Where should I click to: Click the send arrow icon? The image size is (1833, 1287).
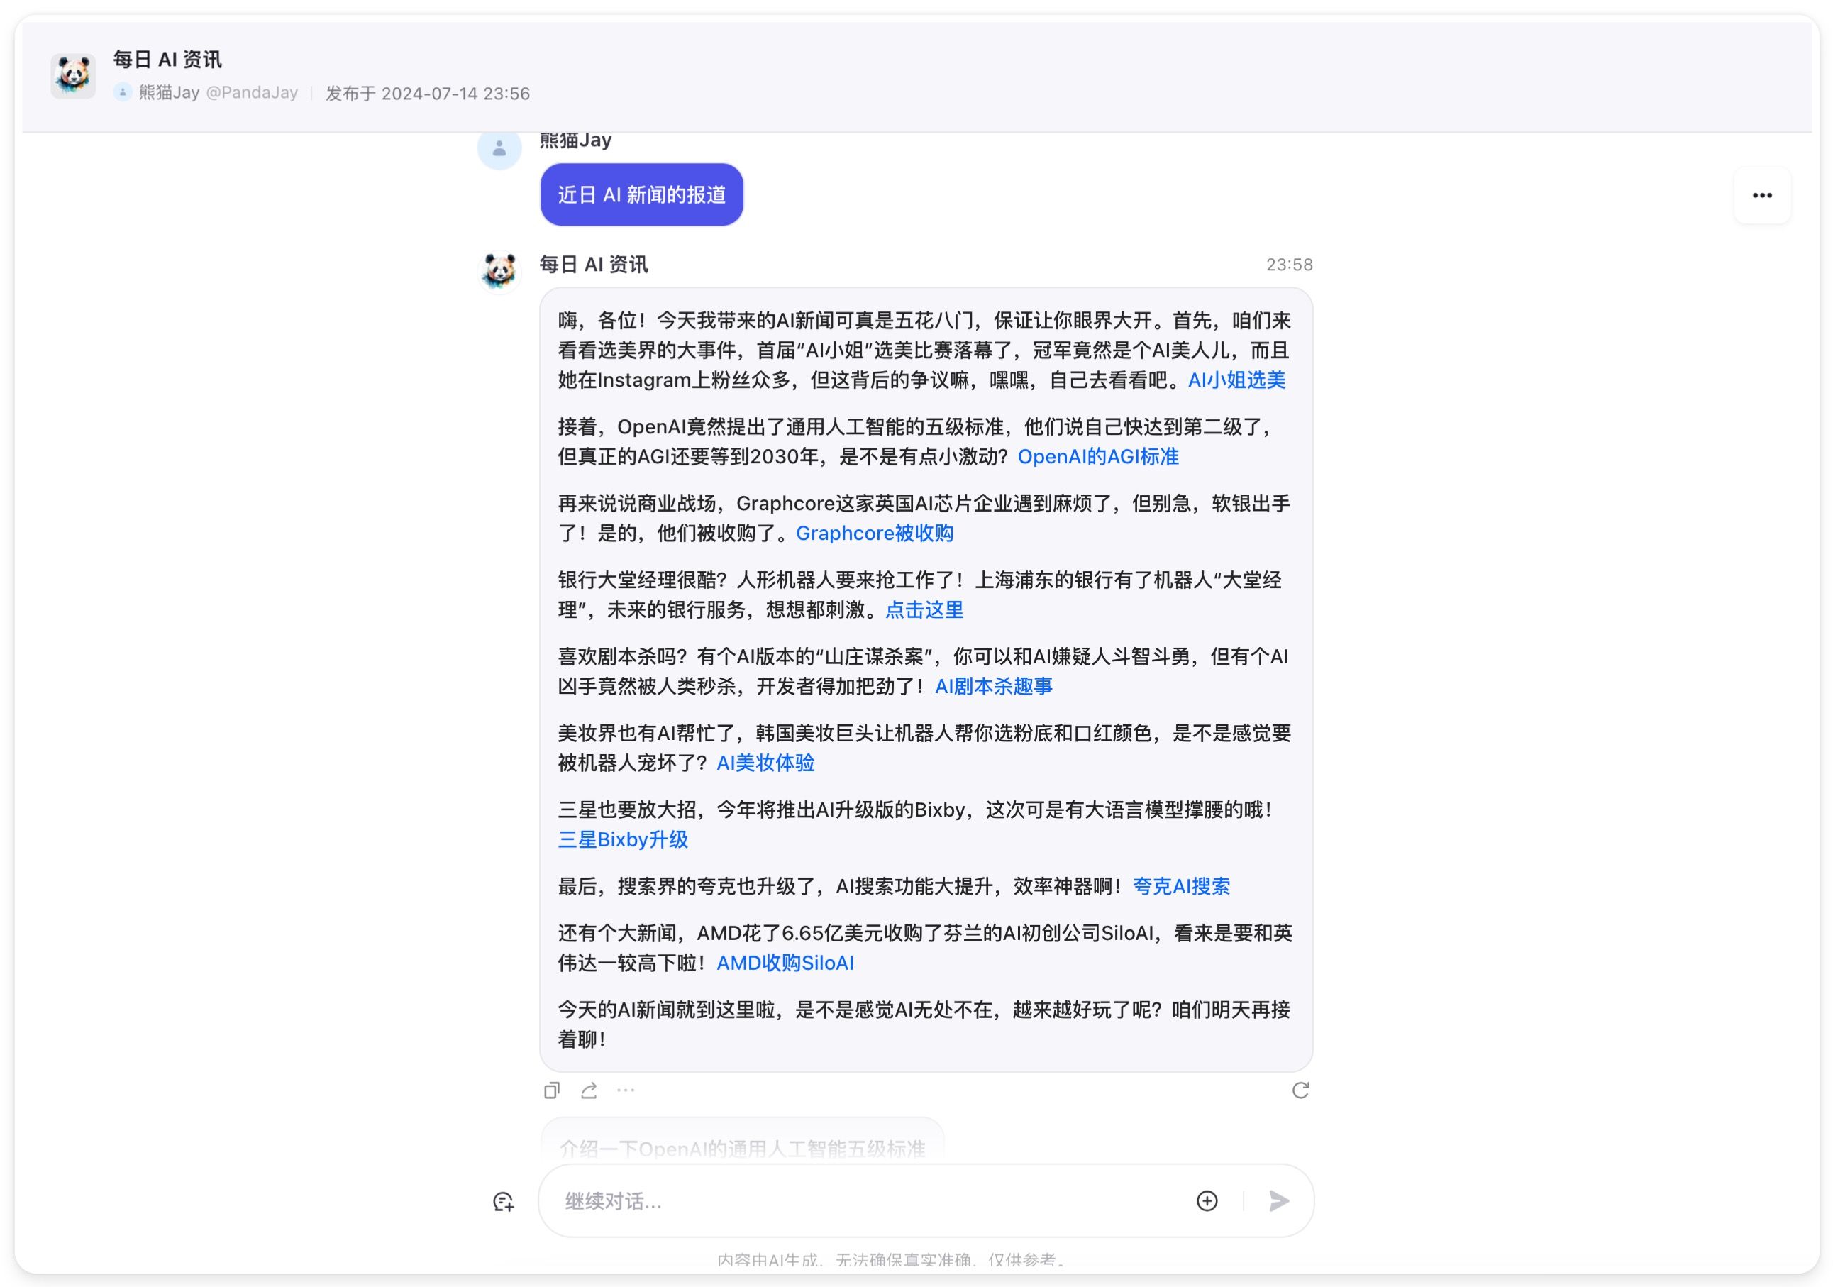point(1278,1200)
